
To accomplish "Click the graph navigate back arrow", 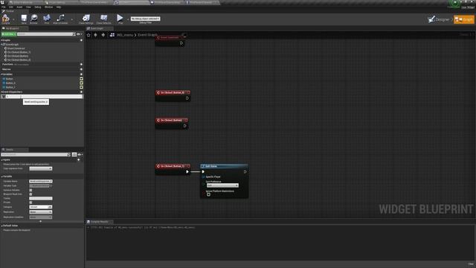I will click(x=96, y=35).
